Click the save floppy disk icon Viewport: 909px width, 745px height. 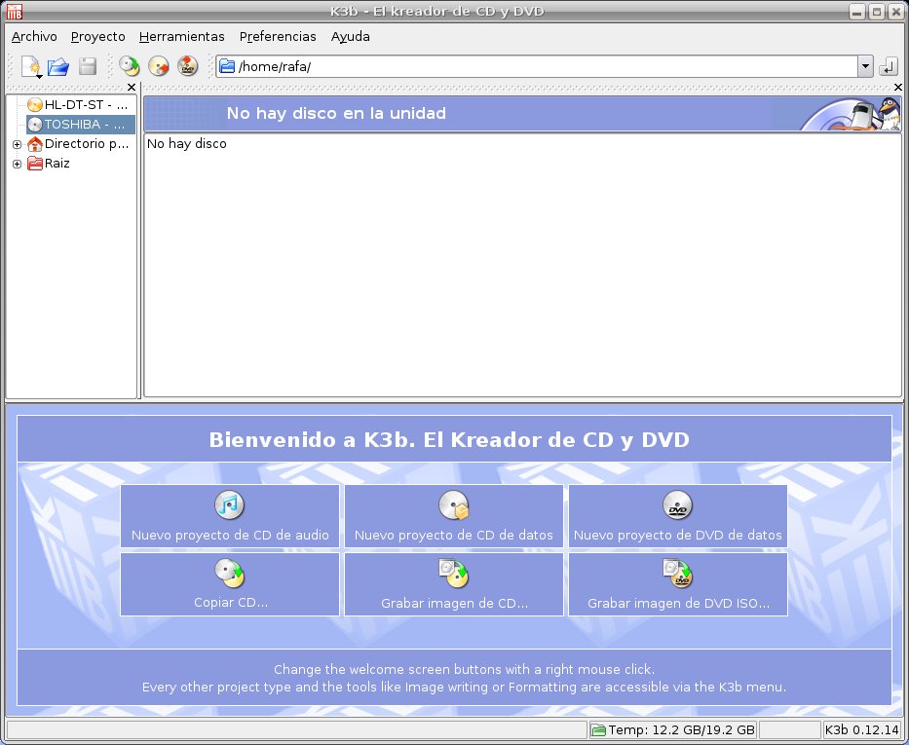click(88, 66)
